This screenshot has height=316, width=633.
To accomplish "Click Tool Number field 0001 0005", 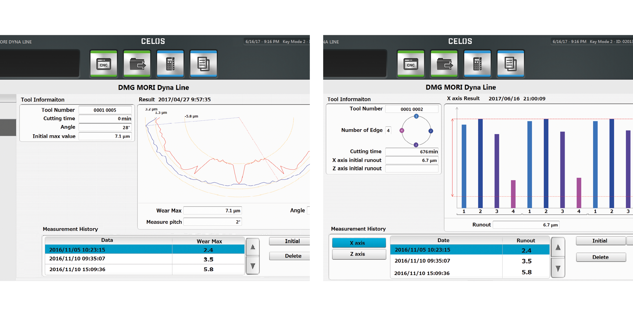I will click(105, 110).
